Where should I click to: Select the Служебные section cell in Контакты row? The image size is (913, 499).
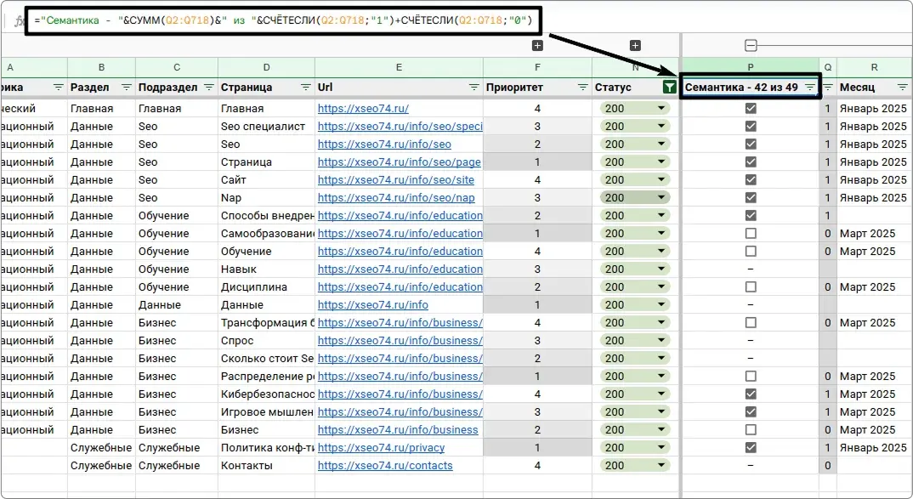point(101,465)
